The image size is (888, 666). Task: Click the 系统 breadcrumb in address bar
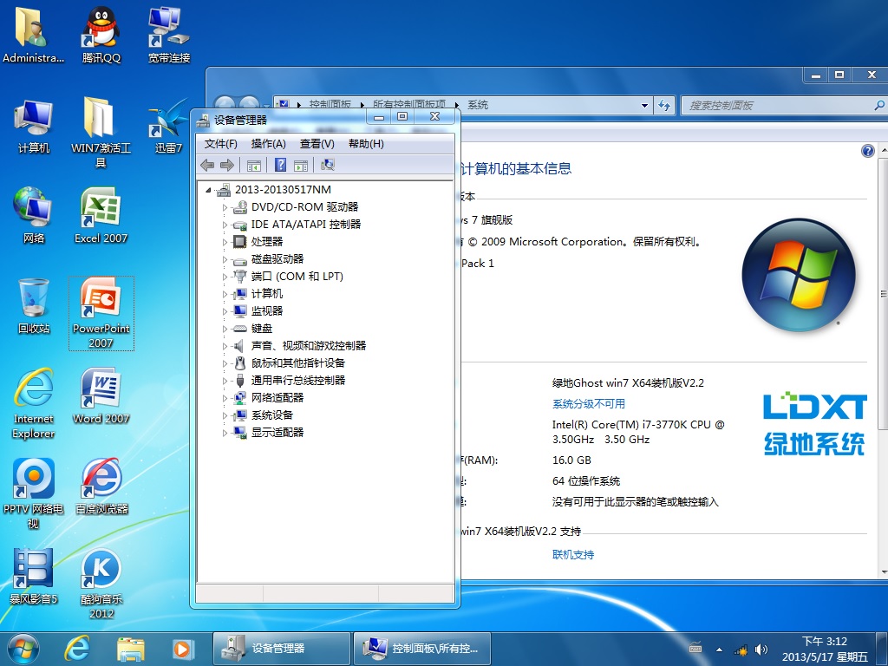pos(478,105)
